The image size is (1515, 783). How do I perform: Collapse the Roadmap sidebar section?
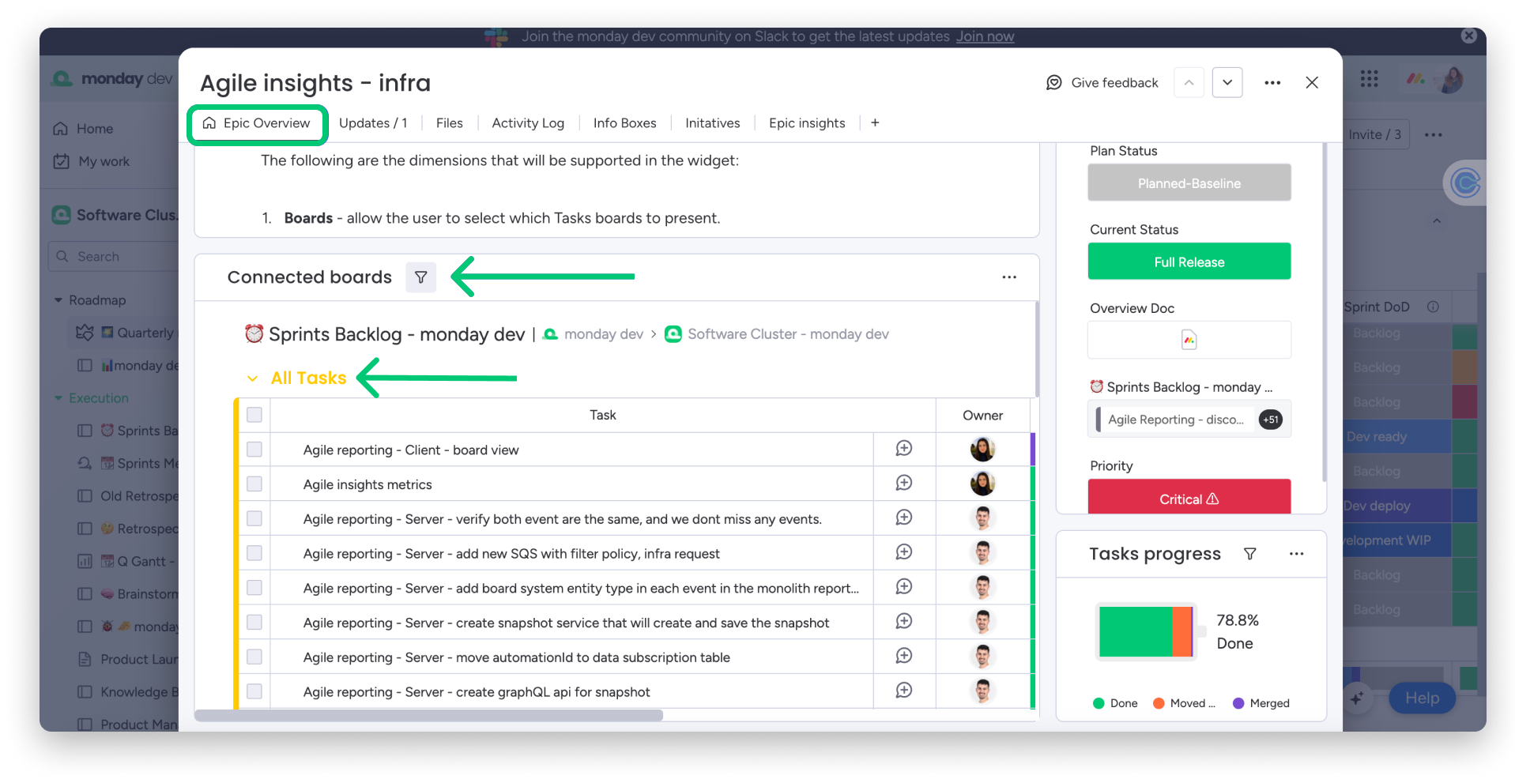(x=58, y=300)
